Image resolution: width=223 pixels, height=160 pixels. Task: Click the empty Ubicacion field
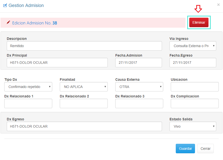(194, 87)
